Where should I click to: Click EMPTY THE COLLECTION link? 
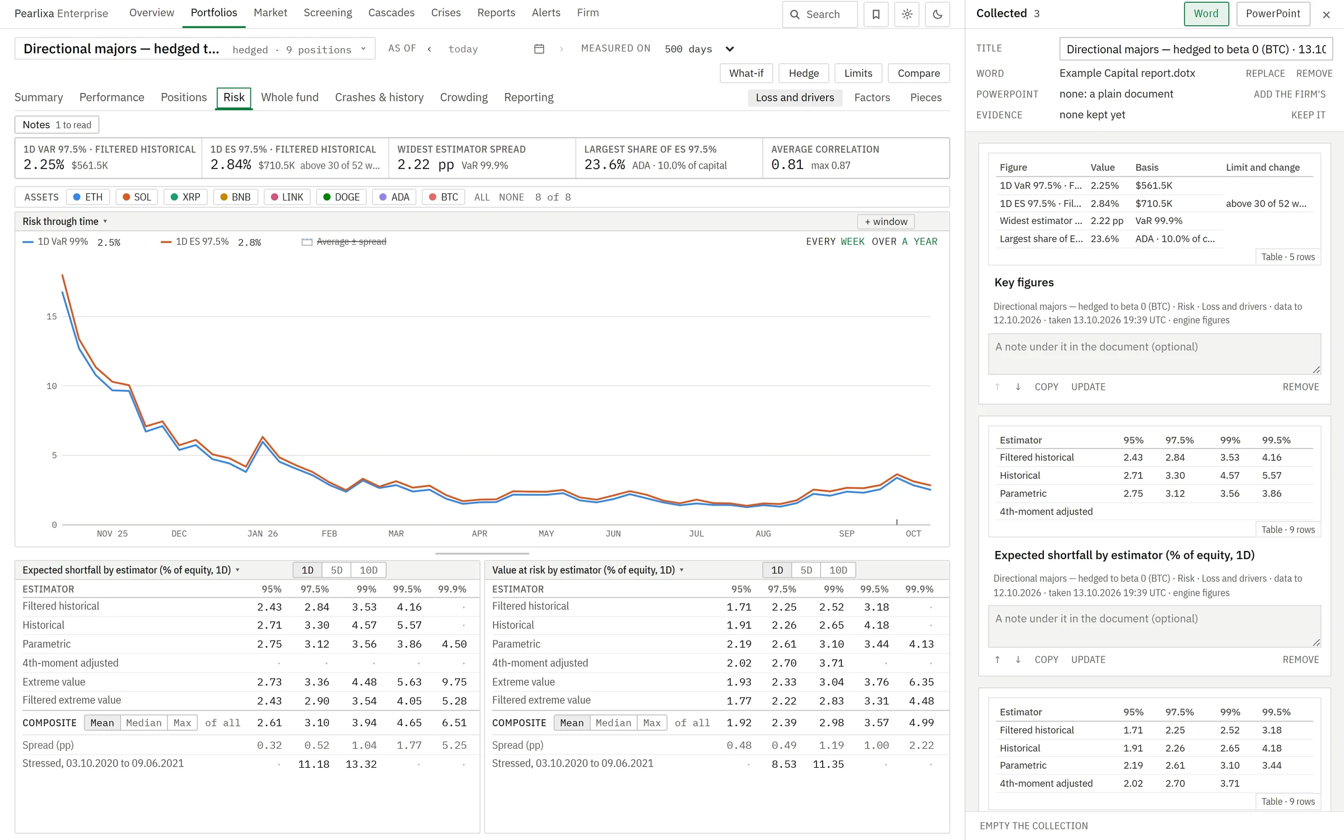click(1034, 825)
